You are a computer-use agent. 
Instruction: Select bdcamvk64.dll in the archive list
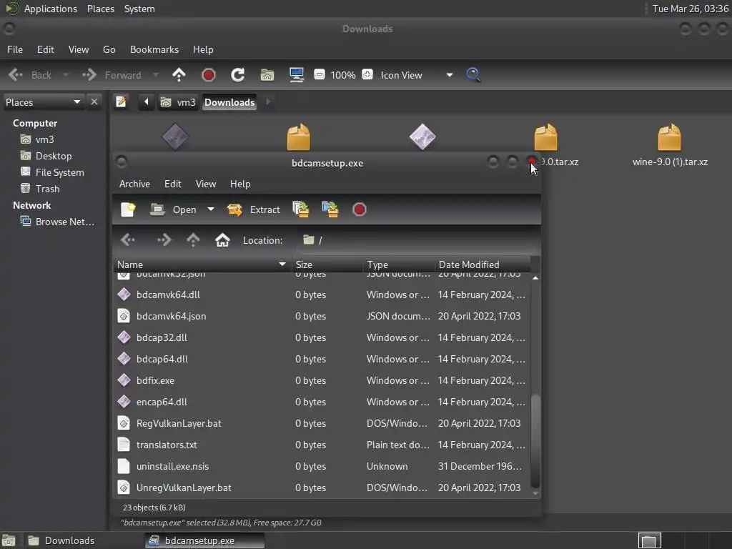coord(322,295)
